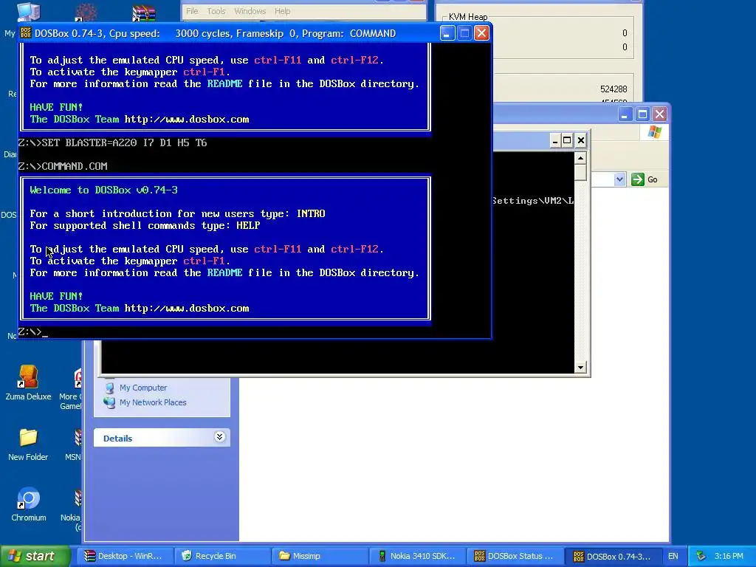Open the Zuma Deluxe desktop shortcut
The image size is (756, 567).
(28, 383)
